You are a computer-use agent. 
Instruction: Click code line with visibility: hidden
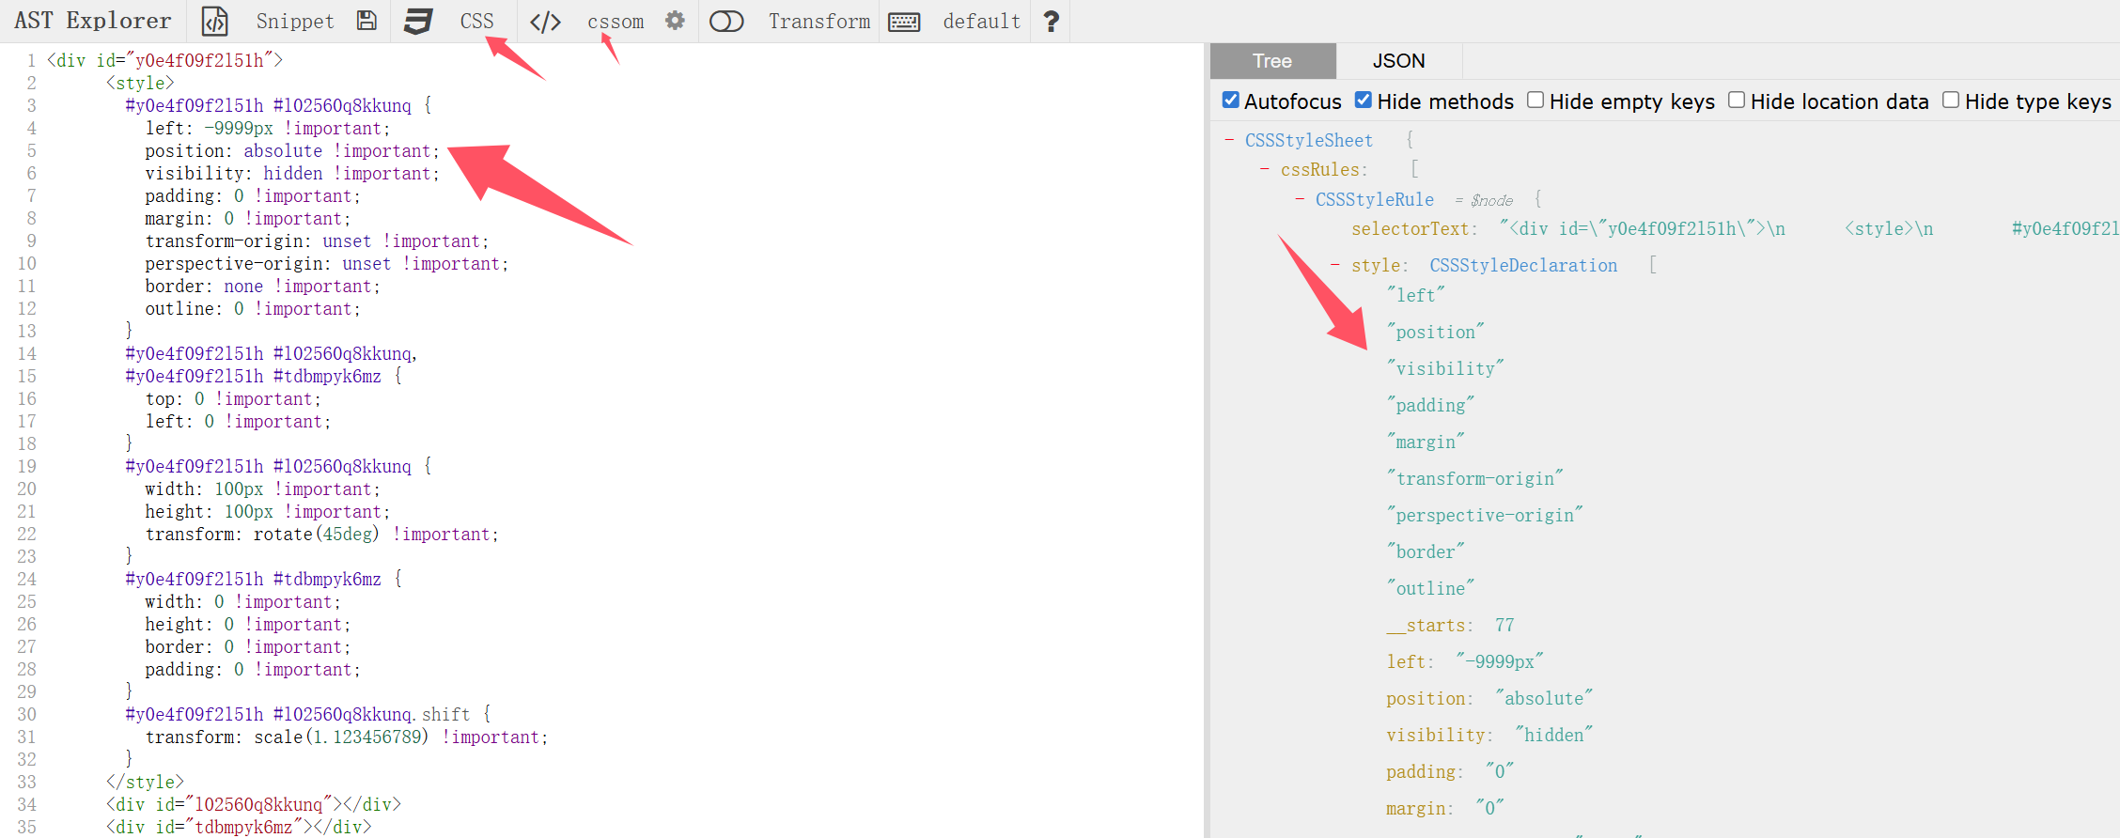pos(291,174)
